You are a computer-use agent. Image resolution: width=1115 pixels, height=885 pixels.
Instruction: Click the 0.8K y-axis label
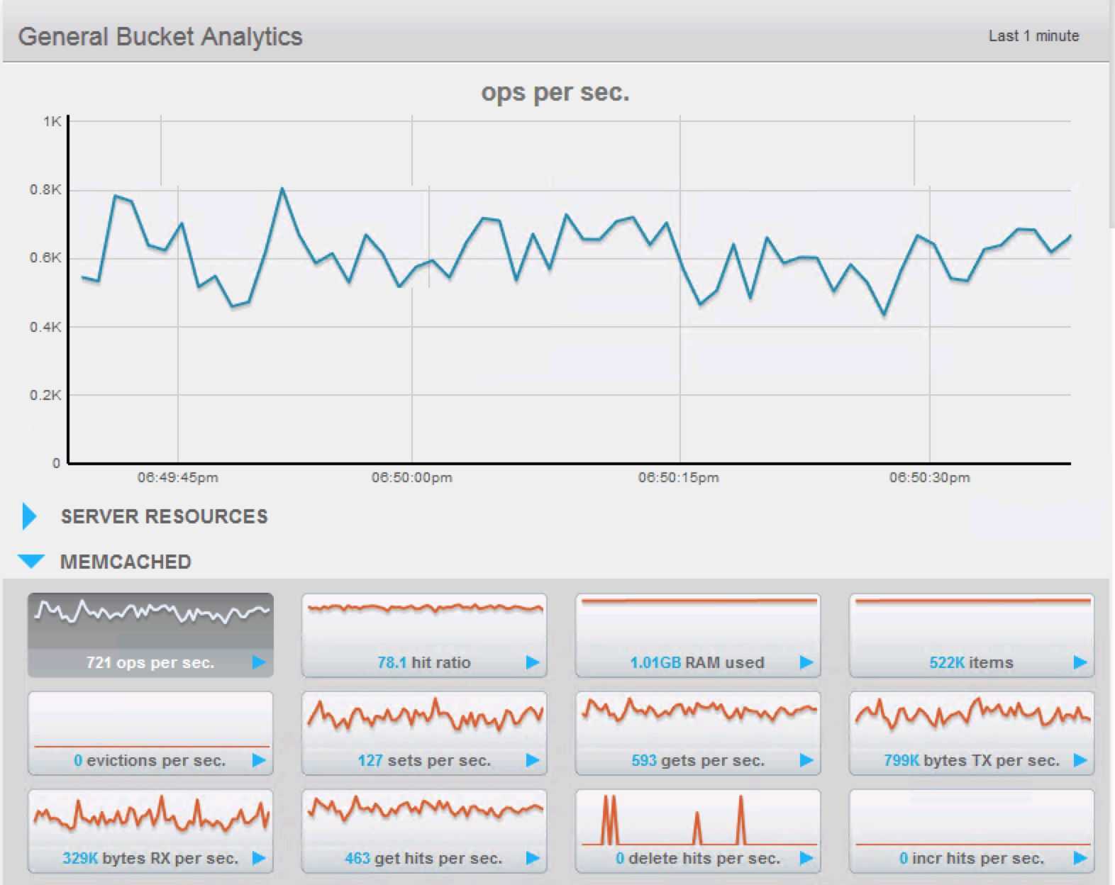pos(45,189)
